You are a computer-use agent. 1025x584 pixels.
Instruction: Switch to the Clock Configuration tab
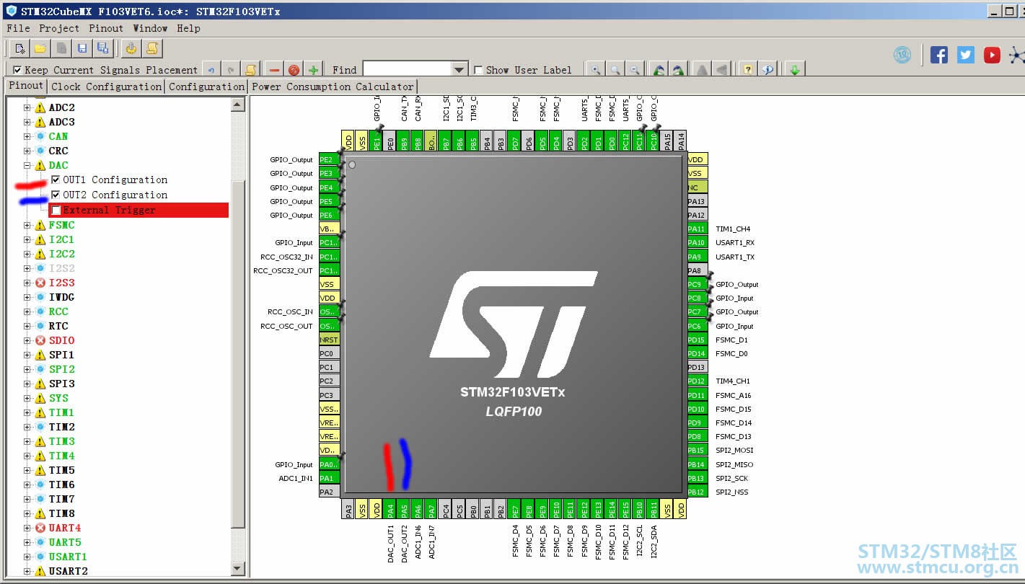(107, 87)
